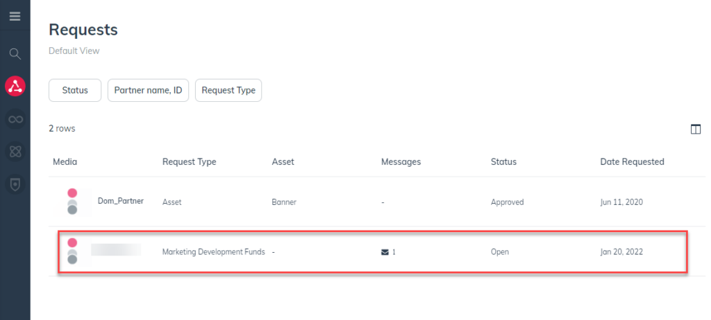Click the Status column header

(503, 162)
